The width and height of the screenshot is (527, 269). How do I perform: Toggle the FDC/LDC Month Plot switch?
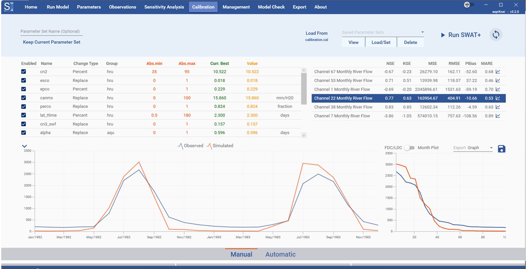tap(409, 148)
